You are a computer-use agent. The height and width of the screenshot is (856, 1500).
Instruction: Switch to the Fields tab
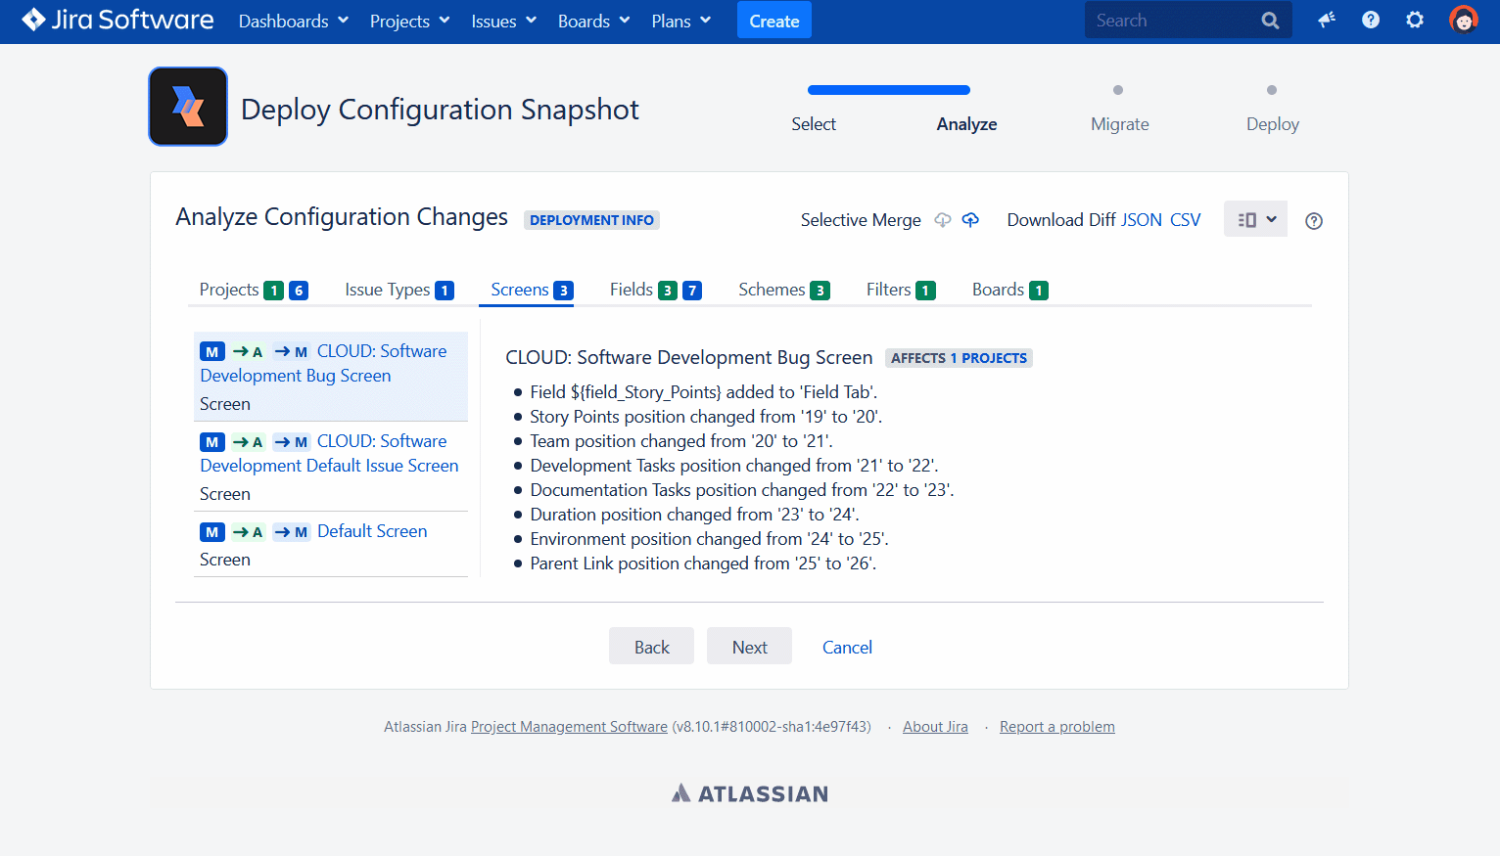tap(655, 290)
